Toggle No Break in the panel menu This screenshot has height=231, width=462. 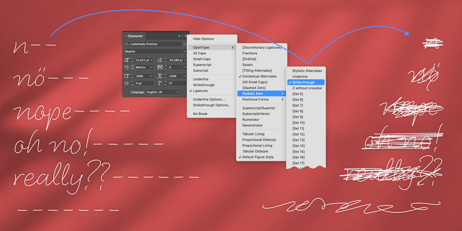coord(200,114)
